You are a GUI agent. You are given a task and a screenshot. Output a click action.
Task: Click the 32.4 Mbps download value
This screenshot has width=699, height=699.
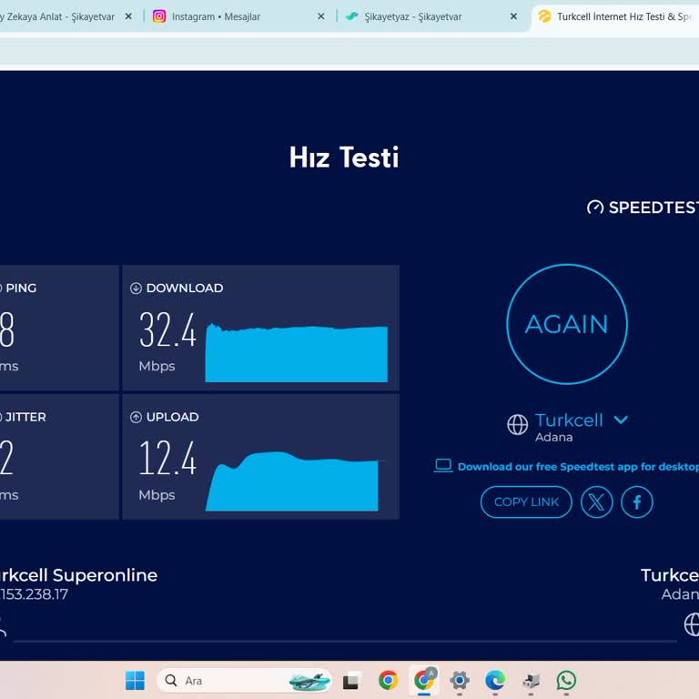click(167, 329)
